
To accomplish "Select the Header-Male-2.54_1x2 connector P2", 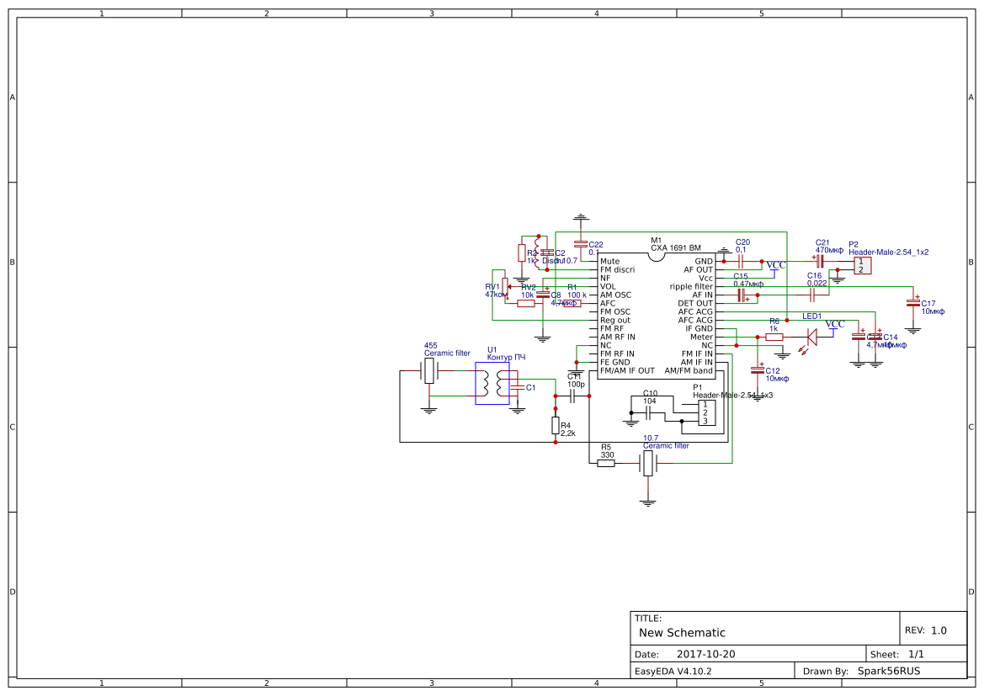I will click(863, 265).
